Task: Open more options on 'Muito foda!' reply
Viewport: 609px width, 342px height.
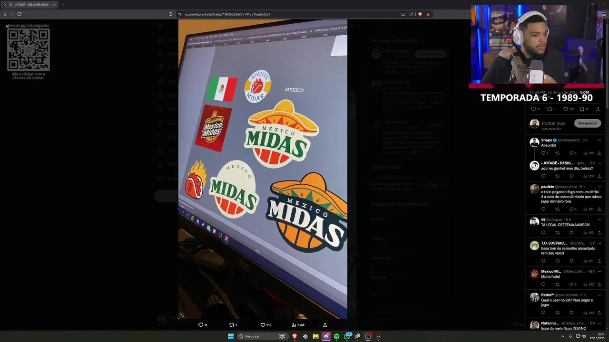Action: (599, 271)
